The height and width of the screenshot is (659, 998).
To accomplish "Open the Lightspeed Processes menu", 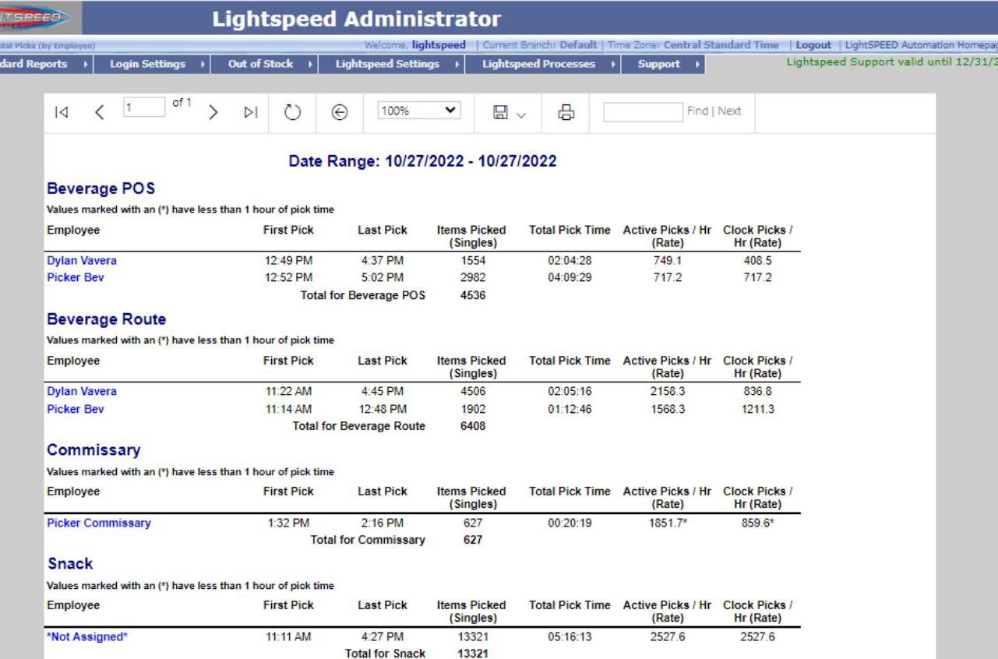I will (538, 64).
